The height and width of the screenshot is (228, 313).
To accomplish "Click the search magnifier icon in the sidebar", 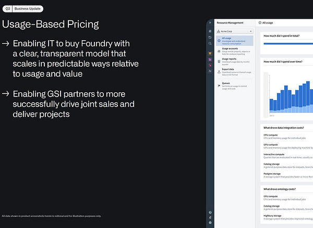I will pos(210,43).
